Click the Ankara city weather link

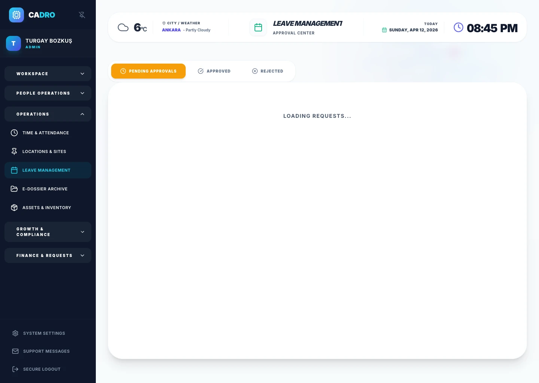point(171,30)
